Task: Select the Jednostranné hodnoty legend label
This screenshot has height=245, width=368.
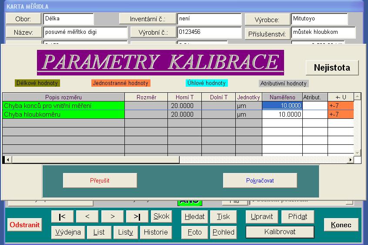Action: click(120, 83)
